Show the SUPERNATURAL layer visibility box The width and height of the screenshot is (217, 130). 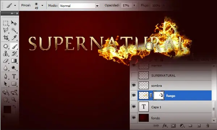tap(134, 75)
